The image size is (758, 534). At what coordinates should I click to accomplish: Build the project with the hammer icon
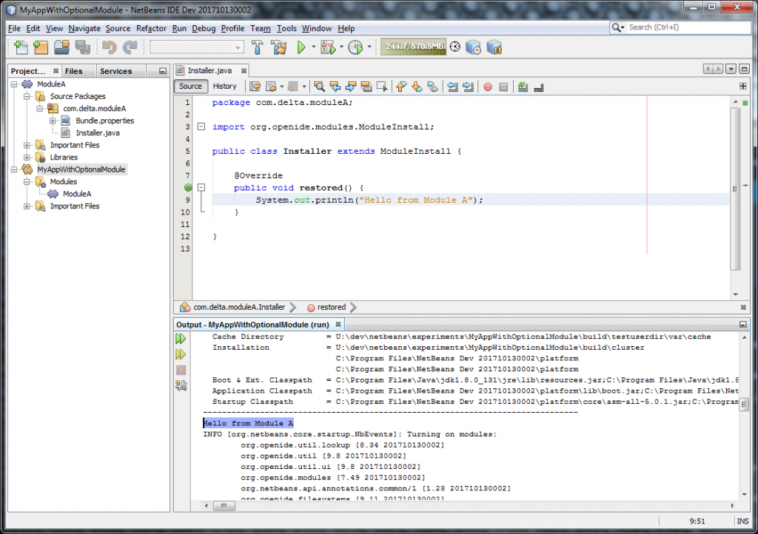[257, 47]
